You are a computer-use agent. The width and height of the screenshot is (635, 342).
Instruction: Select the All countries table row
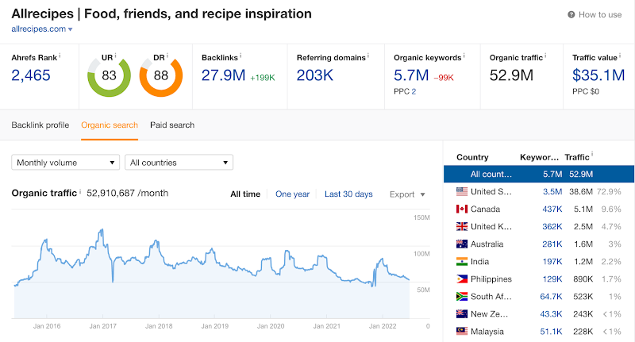coord(539,174)
